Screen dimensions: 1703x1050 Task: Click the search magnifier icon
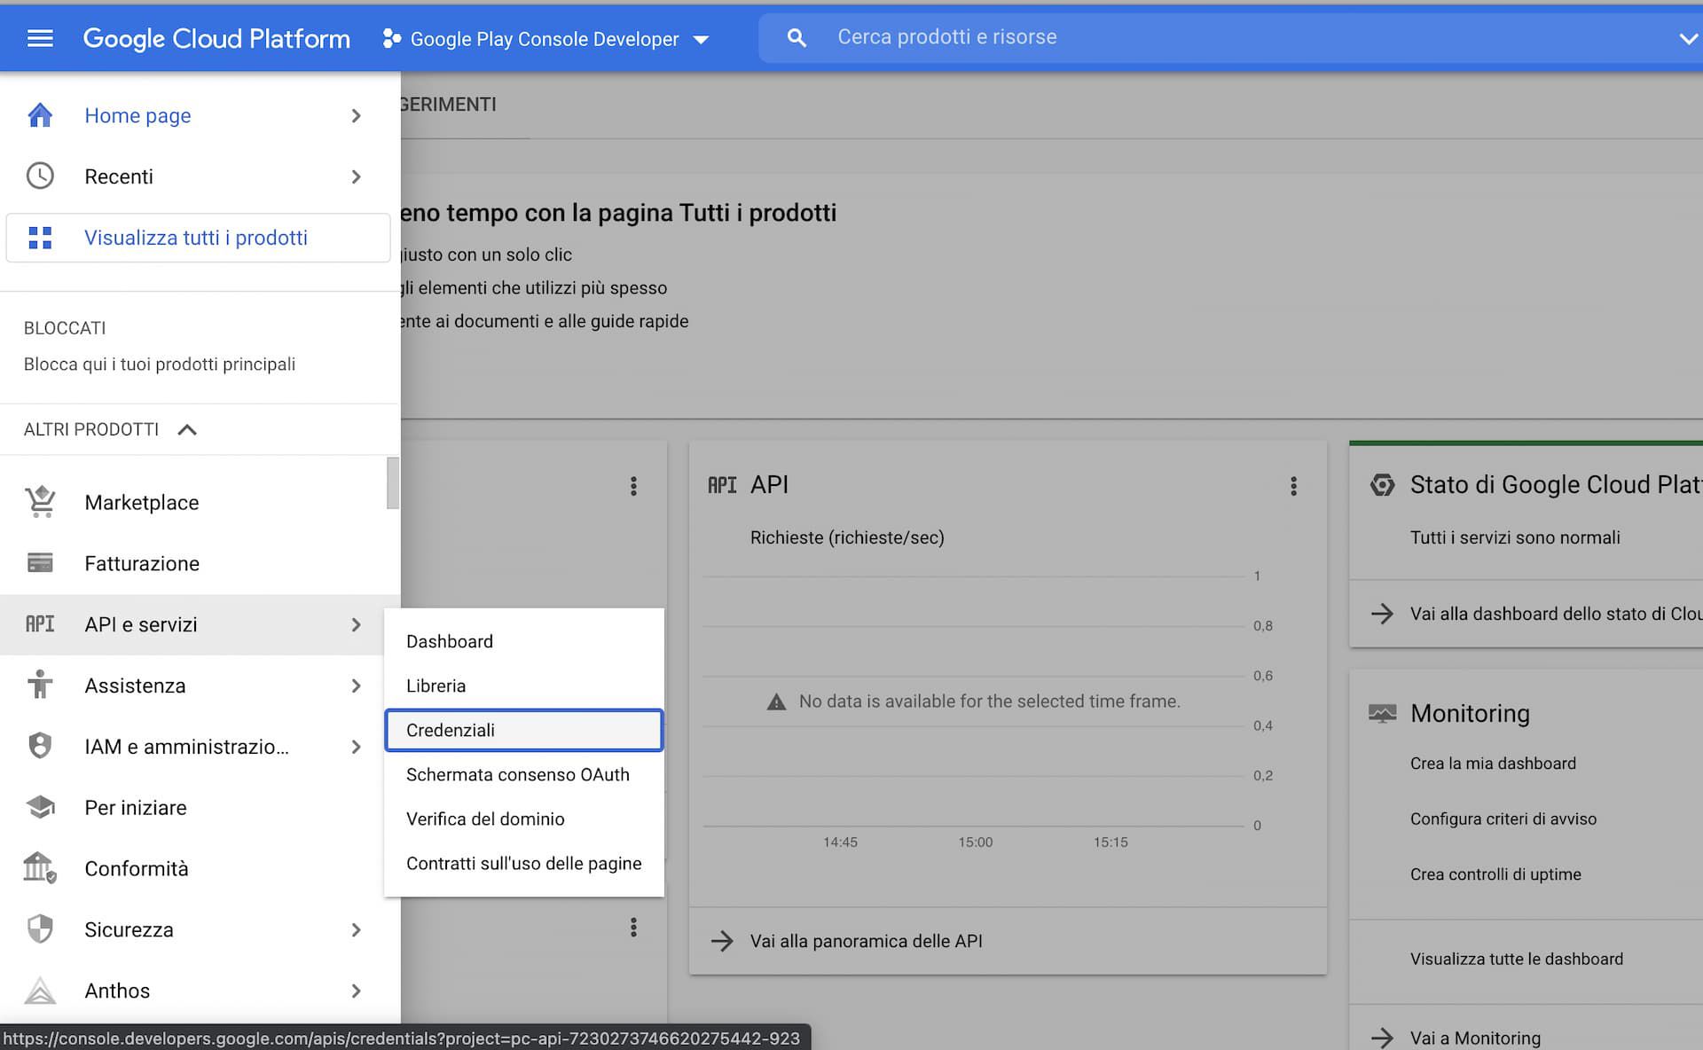click(x=797, y=37)
